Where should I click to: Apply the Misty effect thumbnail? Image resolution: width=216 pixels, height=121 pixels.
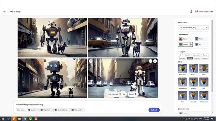[x=204, y=69]
